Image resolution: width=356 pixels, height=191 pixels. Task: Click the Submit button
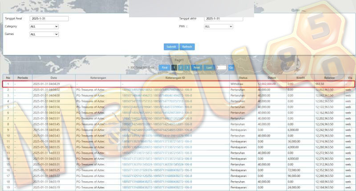pos(171,47)
